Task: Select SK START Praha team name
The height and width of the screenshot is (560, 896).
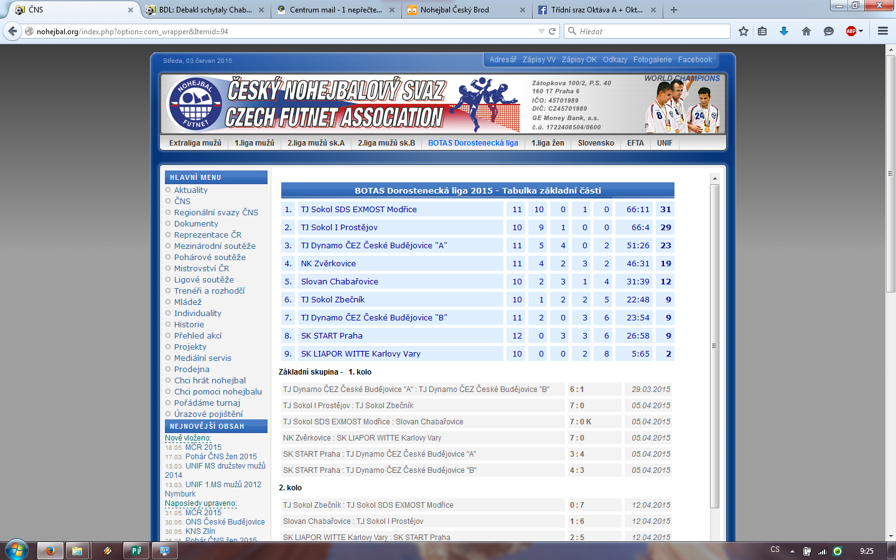Action: pyautogui.click(x=332, y=336)
